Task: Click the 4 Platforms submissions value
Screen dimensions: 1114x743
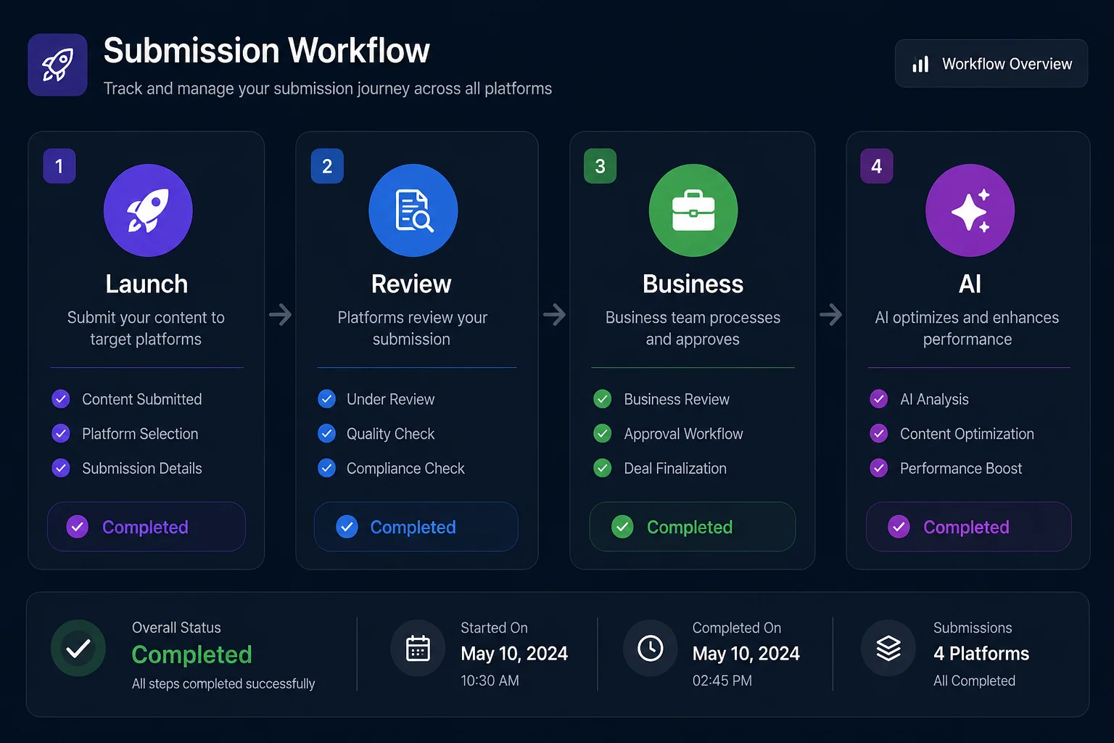Action: pos(981,654)
